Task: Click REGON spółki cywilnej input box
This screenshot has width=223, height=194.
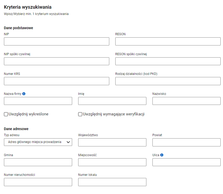Action: click(168, 62)
